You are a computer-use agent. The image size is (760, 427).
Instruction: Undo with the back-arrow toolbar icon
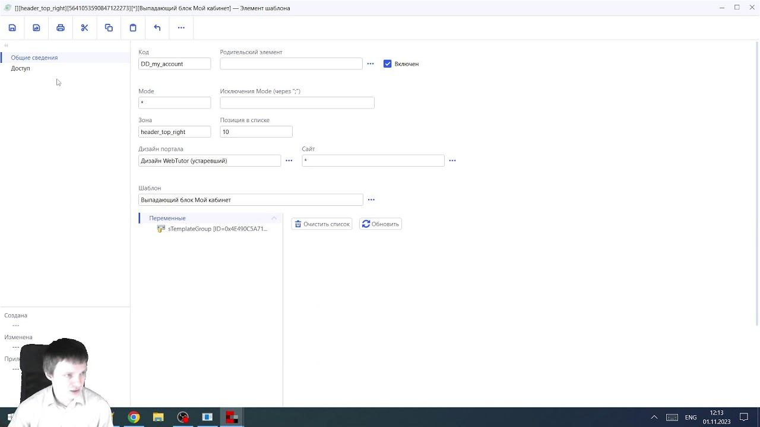click(x=157, y=28)
